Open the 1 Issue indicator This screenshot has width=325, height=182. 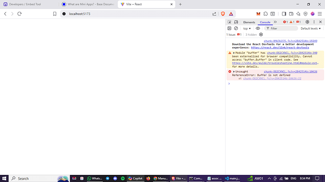[x=234, y=35]
